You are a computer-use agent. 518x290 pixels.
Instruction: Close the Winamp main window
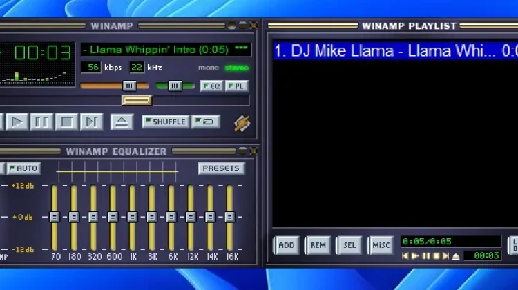click(253, 26)
